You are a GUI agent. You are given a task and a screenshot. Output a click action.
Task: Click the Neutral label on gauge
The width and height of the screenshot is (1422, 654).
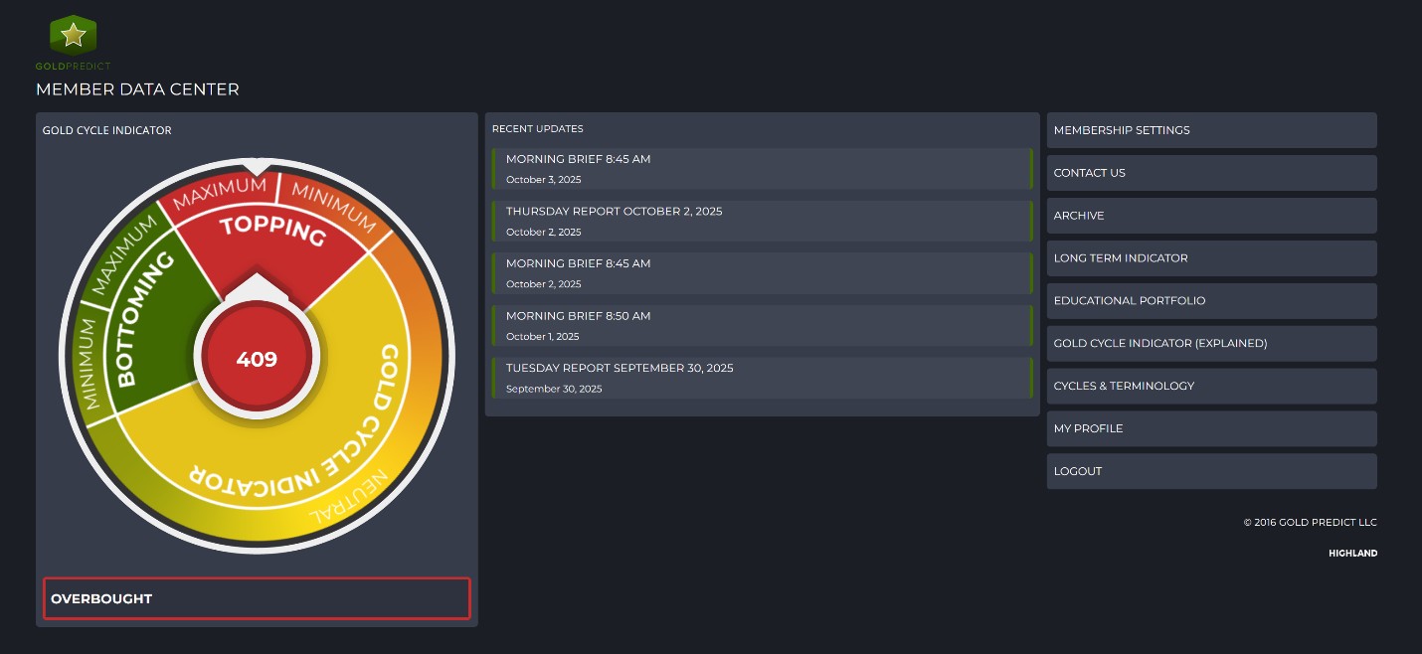coord(347,499)
